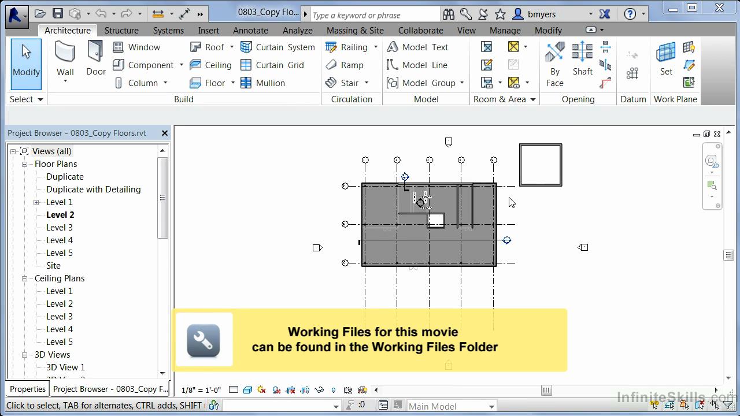Collapse the Ceiling Plans node
740x416 pixels.
click(25, 278)
